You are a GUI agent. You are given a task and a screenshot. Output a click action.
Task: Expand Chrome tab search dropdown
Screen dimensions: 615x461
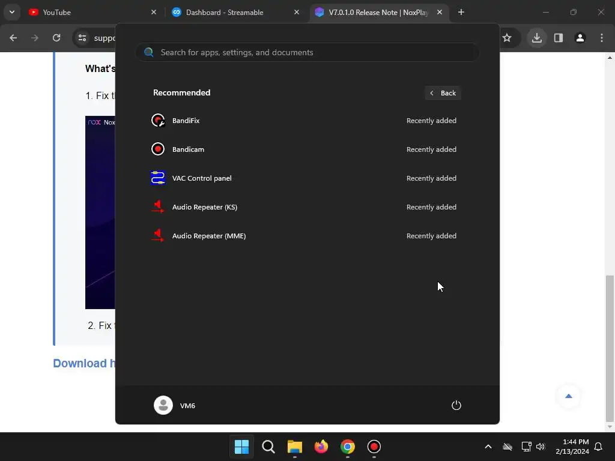12,12
